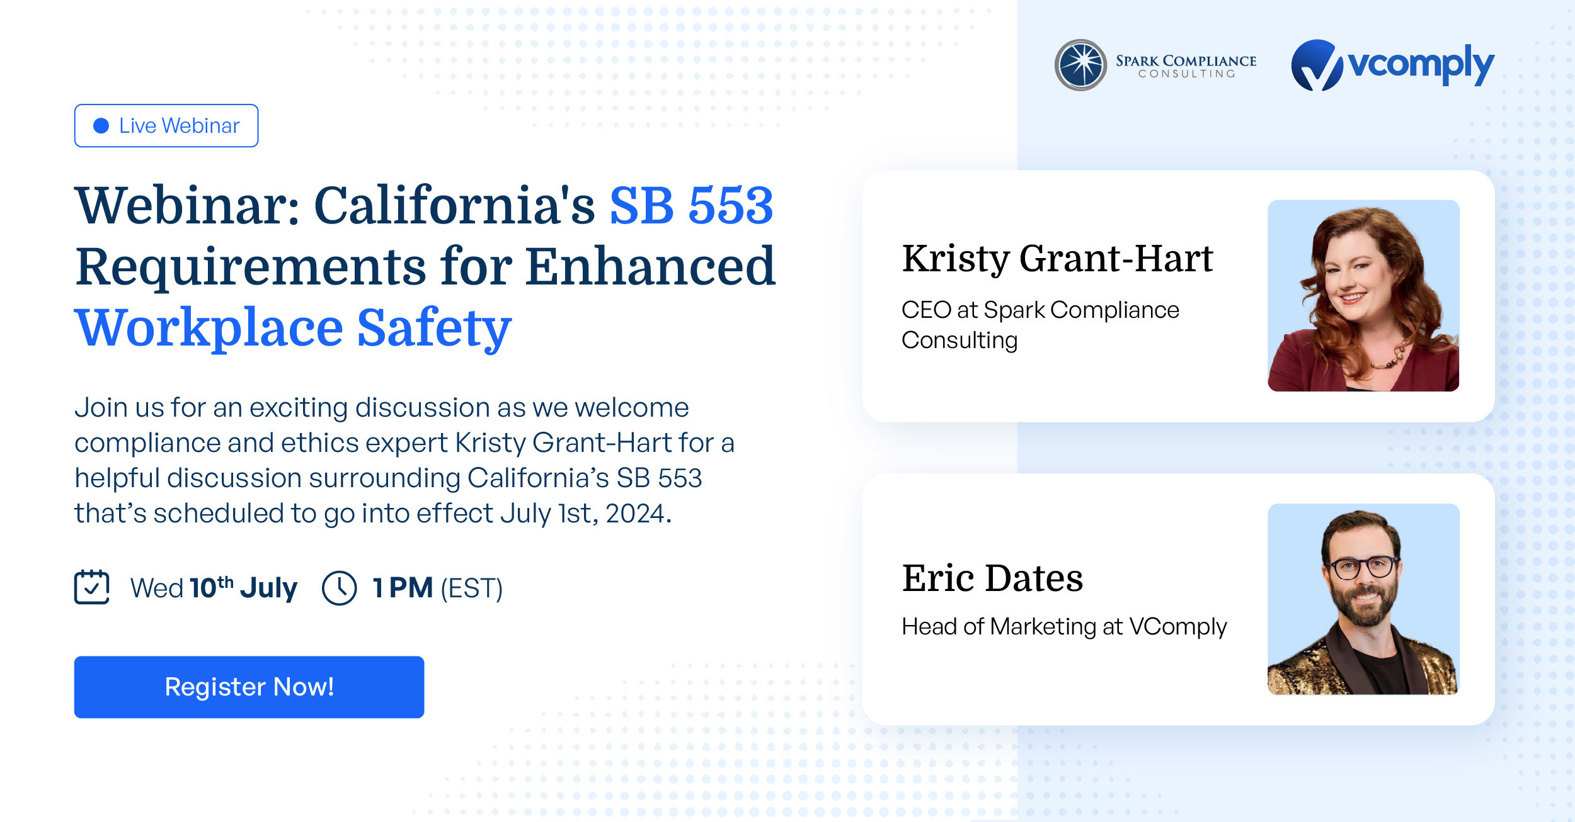Click the clock icon beside 1 PM
Viewport: 1575px width, 822px height.
tap(339, 588)
